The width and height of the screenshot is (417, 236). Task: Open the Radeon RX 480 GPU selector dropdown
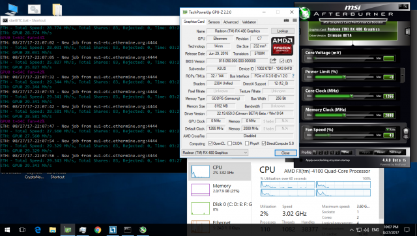point(214,153)
